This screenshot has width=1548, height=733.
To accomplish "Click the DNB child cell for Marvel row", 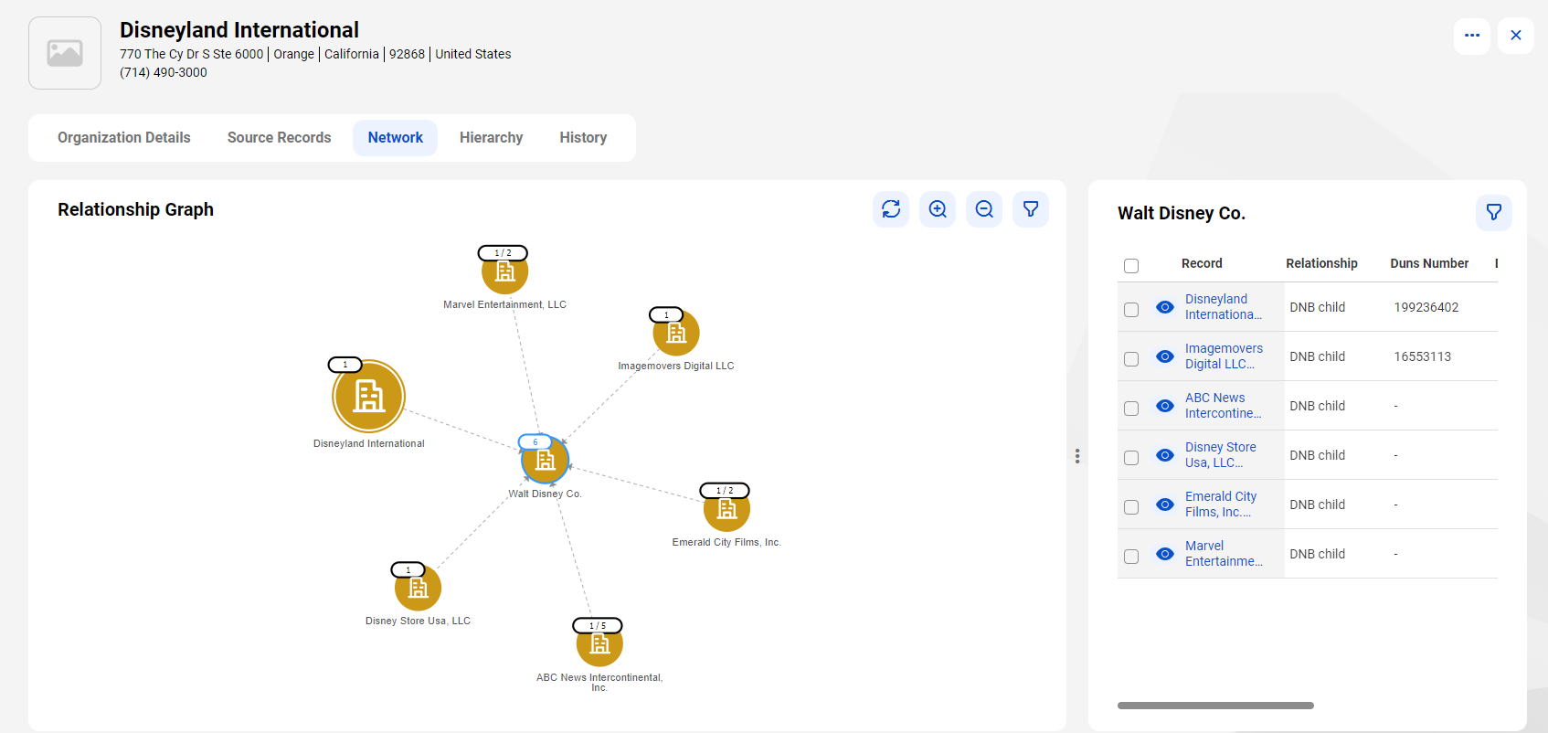I will tap(1318, 554).
